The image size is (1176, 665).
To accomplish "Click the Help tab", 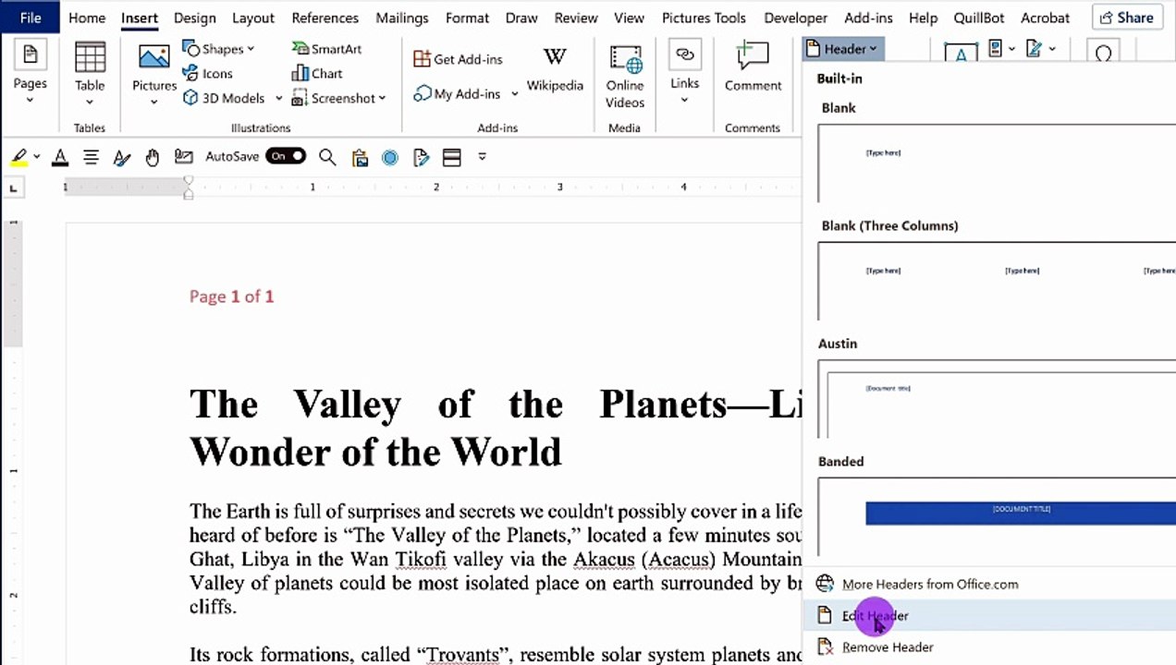I will (923, 18).
